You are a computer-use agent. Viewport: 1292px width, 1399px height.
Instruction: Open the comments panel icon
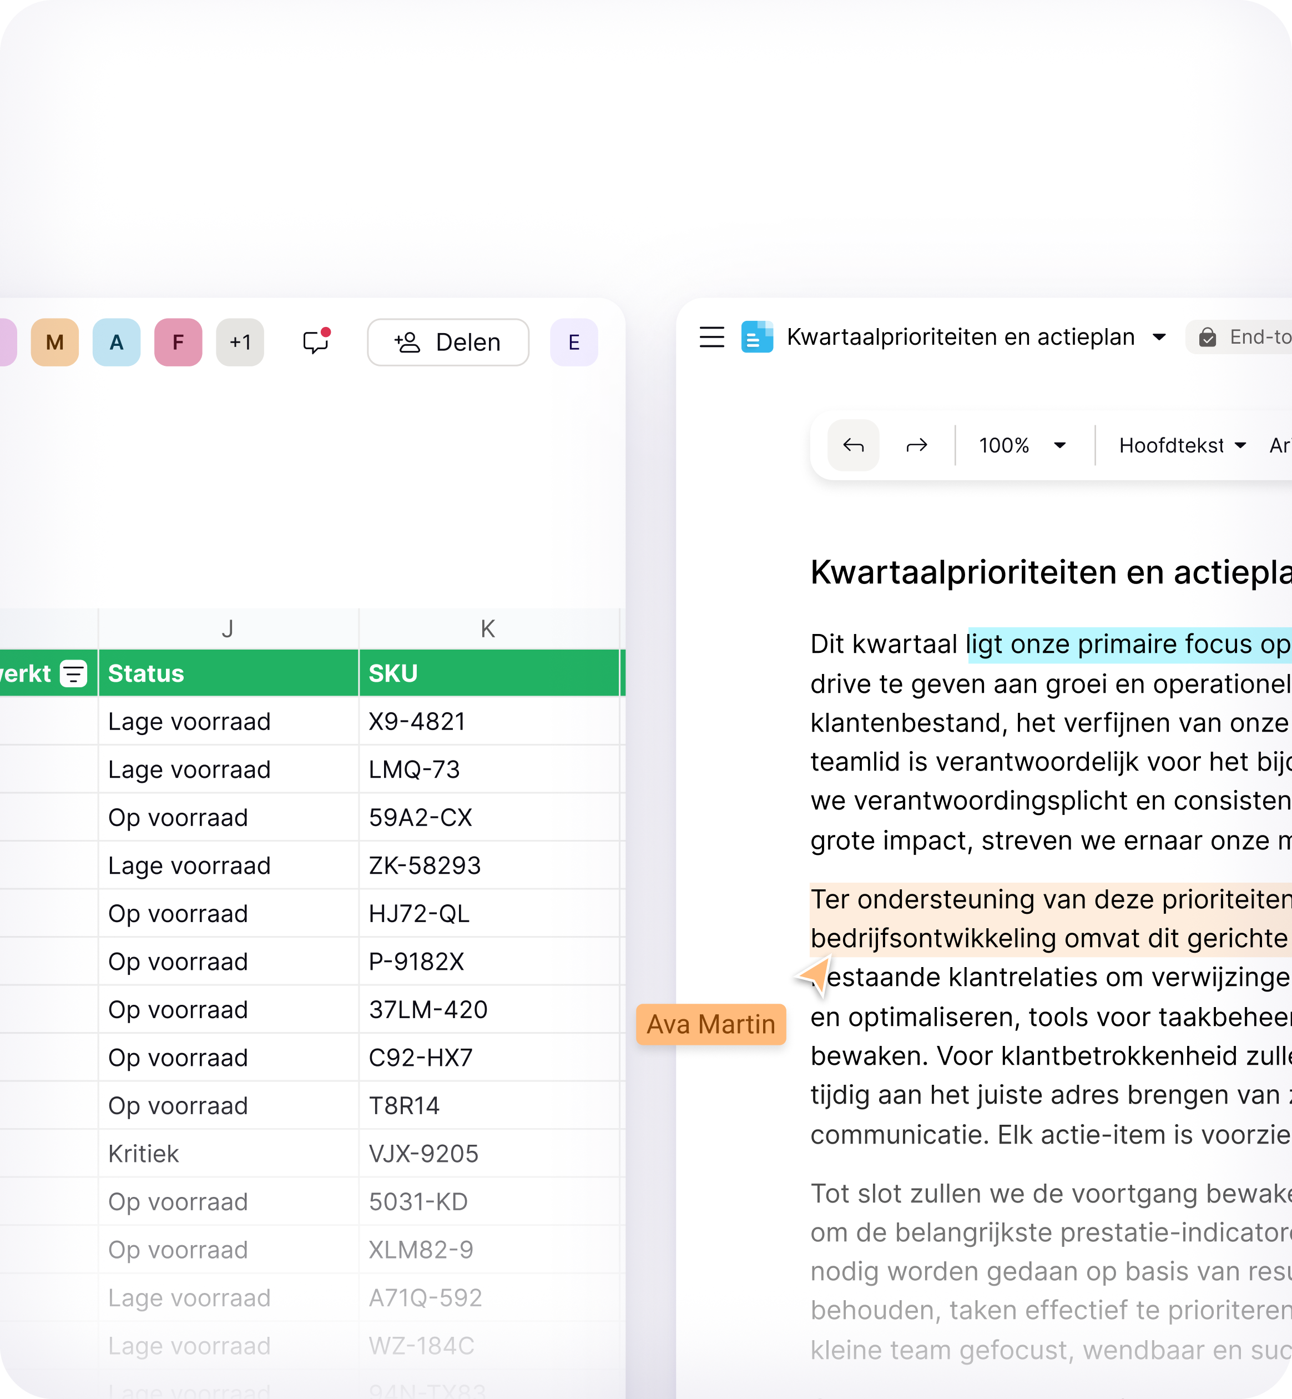tap(316, 341)
